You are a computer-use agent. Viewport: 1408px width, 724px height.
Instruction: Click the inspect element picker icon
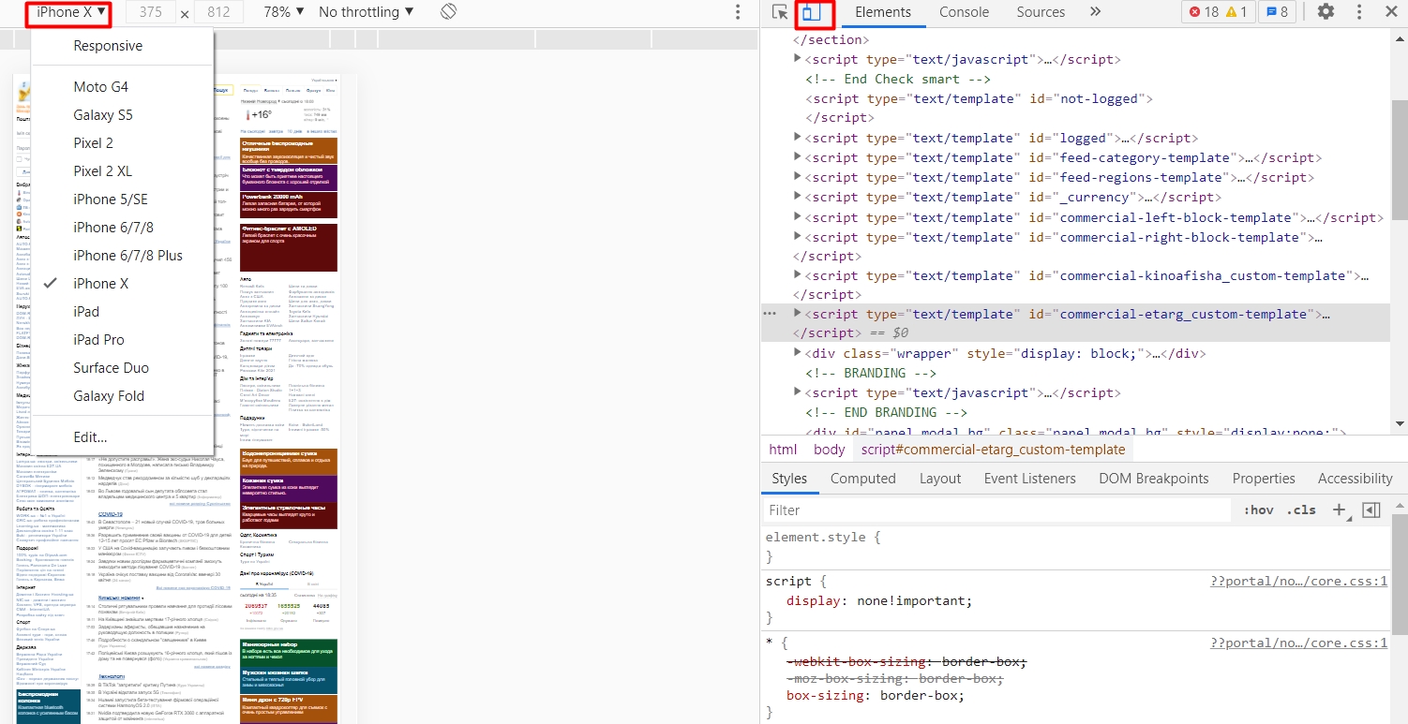pyautogui.click(x=780, y=12)
